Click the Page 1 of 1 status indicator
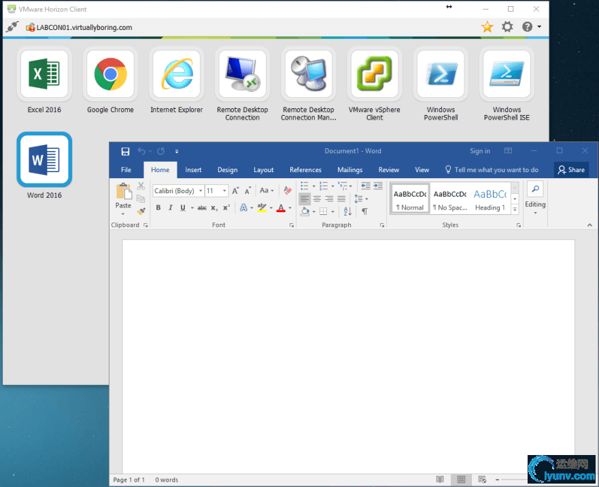This screenshot has height=487, width=599. tap(129, 480)
